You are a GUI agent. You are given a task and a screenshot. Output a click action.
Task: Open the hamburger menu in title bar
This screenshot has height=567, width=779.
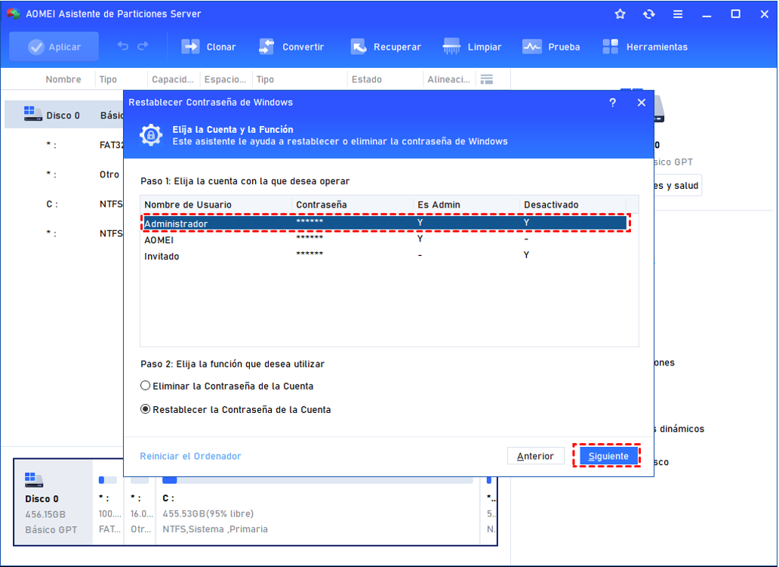pos(678,14)
